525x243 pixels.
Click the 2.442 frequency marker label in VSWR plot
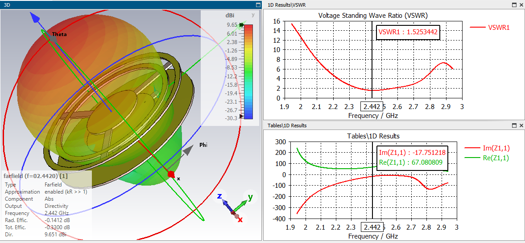click(371, 107)
